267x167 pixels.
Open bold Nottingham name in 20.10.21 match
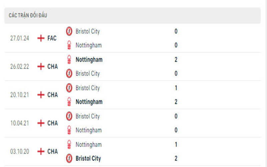click(89, 102)
